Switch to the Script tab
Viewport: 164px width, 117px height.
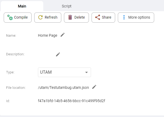67,6
